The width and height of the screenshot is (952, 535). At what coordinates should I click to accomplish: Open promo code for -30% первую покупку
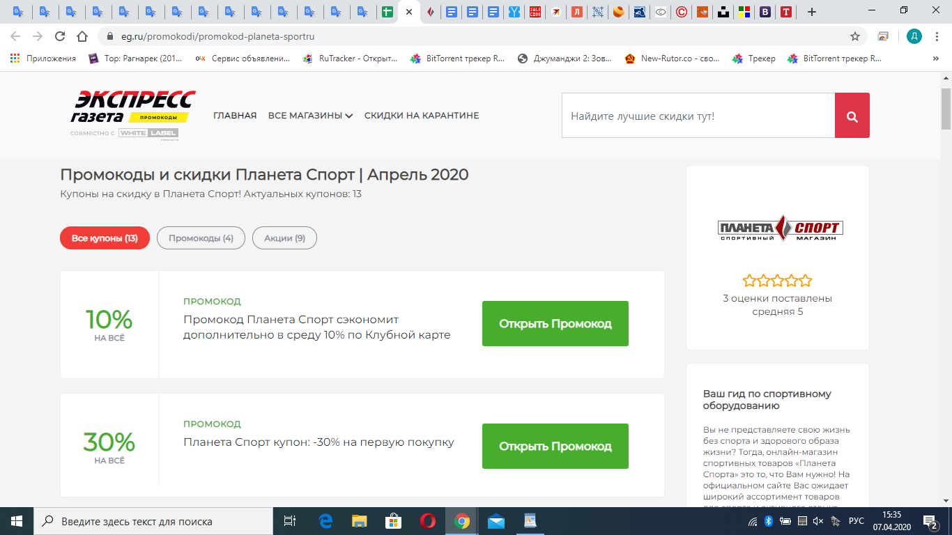pyautogui.click(x=555, y=446)
